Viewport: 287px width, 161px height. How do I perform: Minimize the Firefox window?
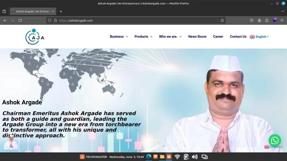tap(271, 3)
